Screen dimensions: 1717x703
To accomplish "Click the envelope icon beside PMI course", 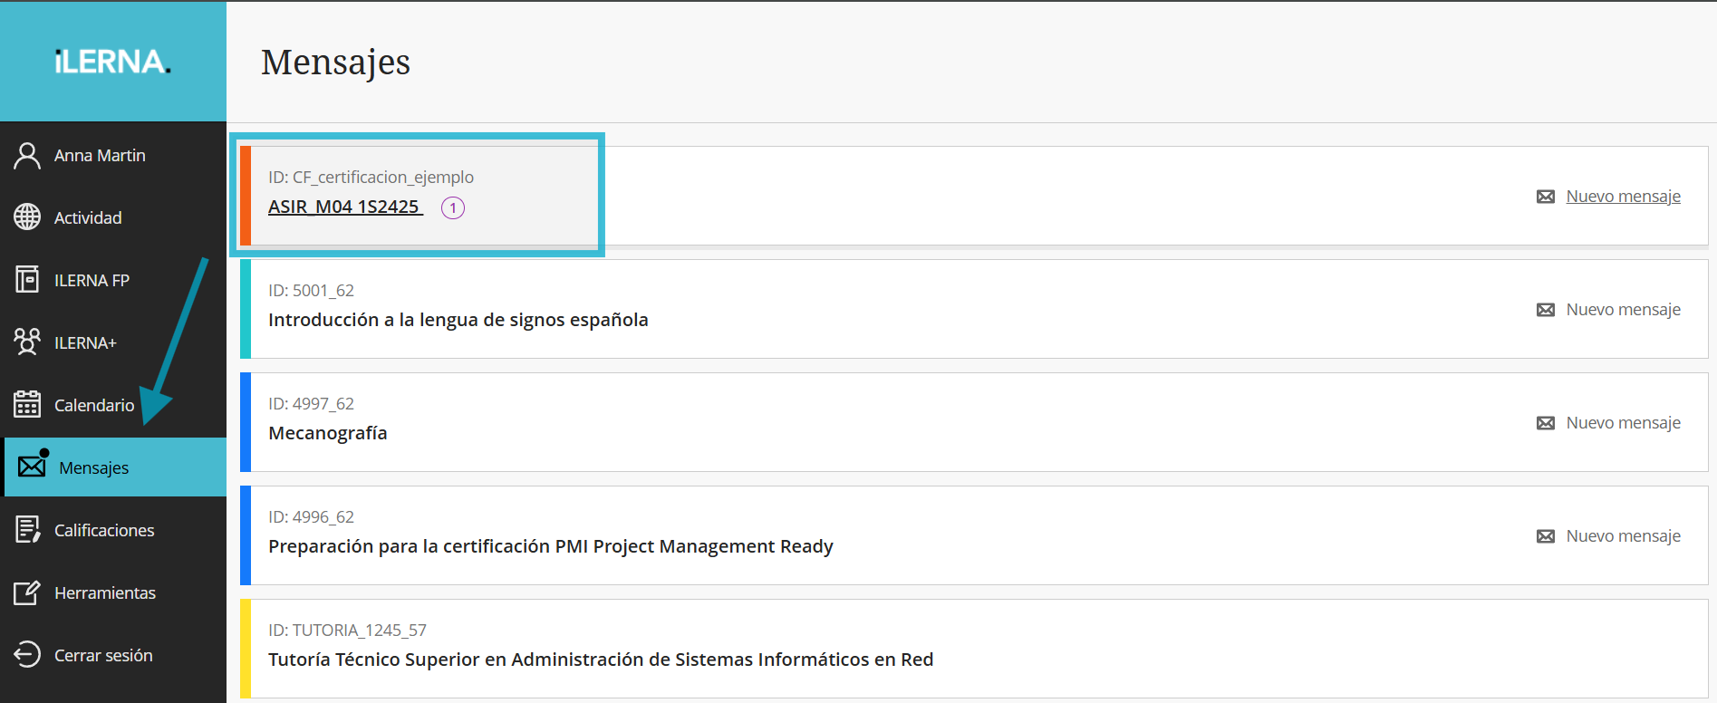I will (1546, 536).
